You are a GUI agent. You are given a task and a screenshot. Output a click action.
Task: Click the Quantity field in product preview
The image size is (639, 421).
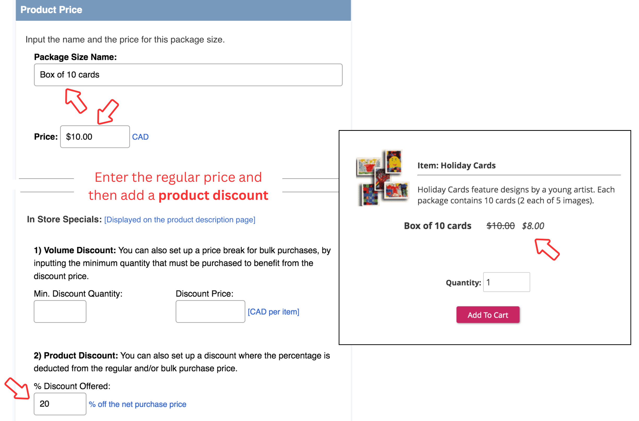pos(506,282)
